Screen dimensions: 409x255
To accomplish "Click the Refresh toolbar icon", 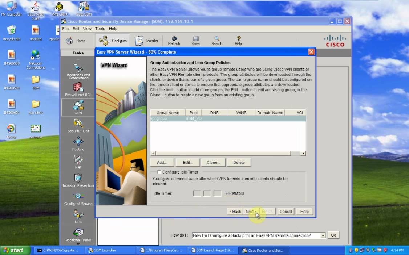I will [x=174, y=41].
